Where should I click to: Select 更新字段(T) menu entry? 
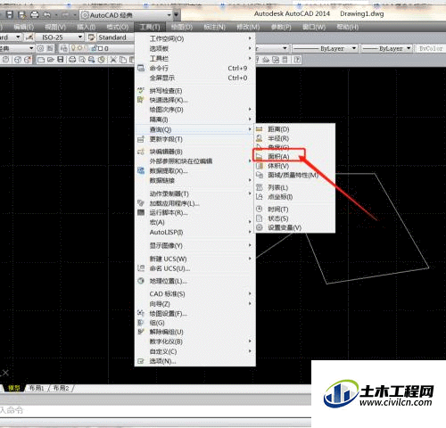tap(195, 139)
